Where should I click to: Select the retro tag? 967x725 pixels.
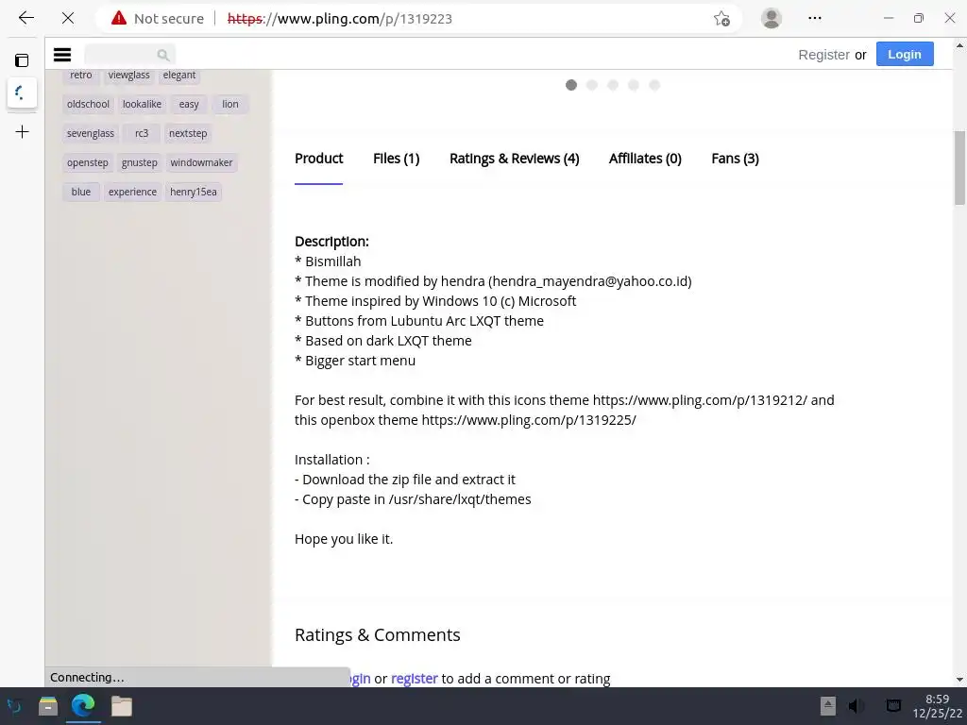(81, 75)
